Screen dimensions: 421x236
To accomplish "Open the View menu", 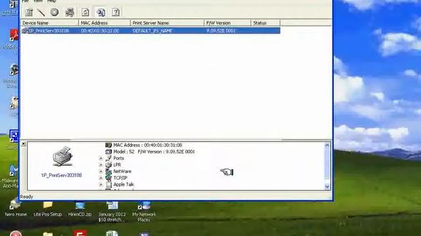I will click(38, 1).
